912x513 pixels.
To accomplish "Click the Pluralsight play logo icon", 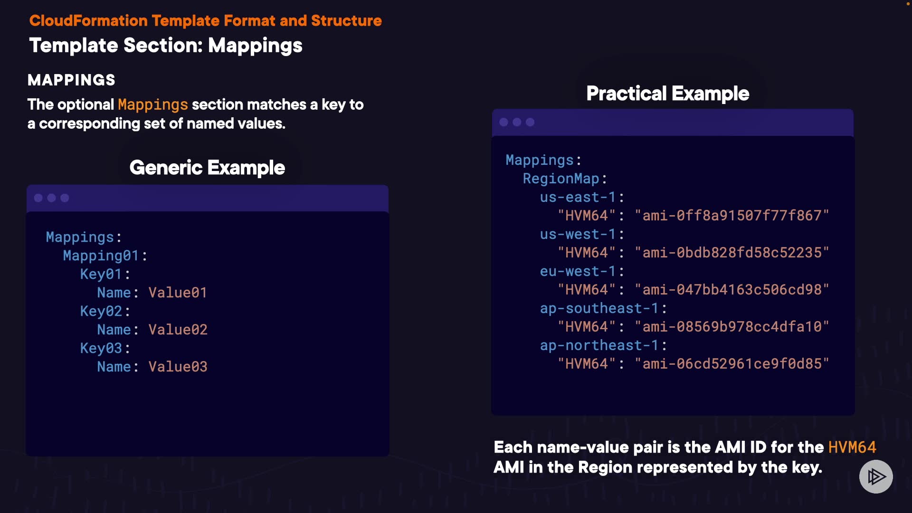I will tap(876, 476).
